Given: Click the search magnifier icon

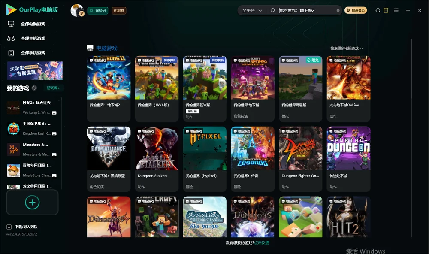Looking at the screenshot, I should click(273, 10).
